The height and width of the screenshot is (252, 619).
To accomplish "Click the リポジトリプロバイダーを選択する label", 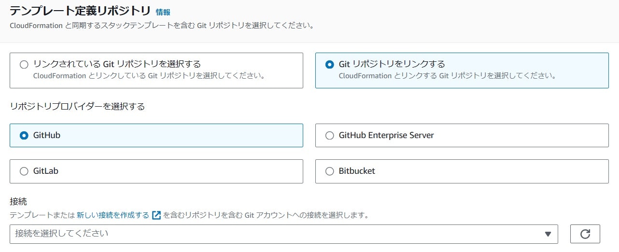I will 77,106.
